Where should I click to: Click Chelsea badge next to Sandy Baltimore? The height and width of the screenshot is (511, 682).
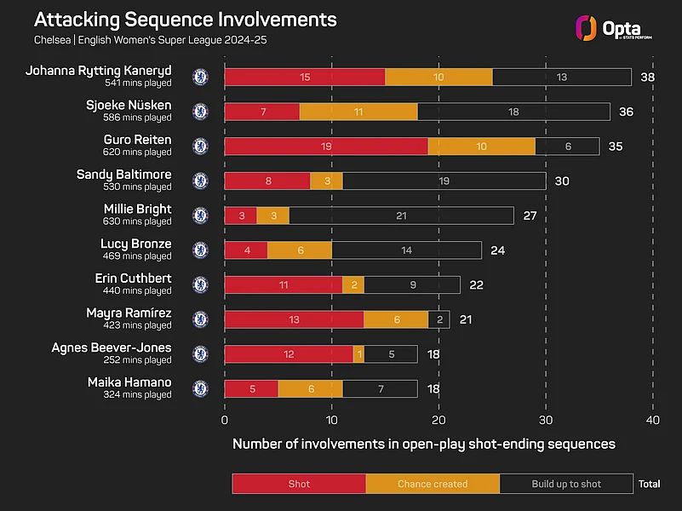click(x=200, y=181)
